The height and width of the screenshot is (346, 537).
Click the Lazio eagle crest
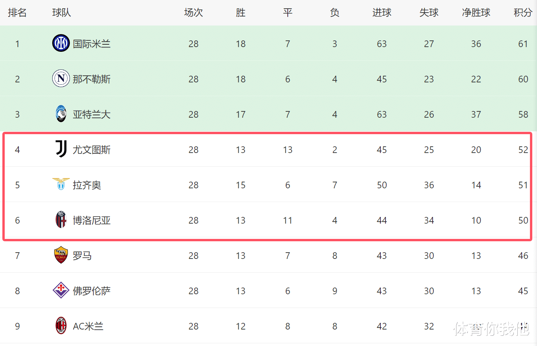tap(61, 184)
